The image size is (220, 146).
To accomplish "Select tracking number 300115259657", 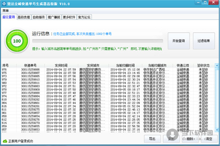I will point(30,113).
